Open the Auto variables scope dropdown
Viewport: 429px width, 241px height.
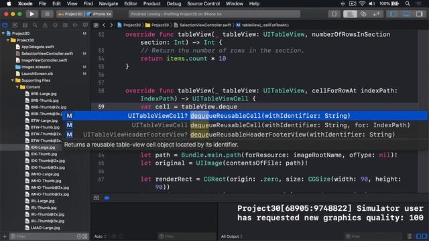[x=100, y=236]
